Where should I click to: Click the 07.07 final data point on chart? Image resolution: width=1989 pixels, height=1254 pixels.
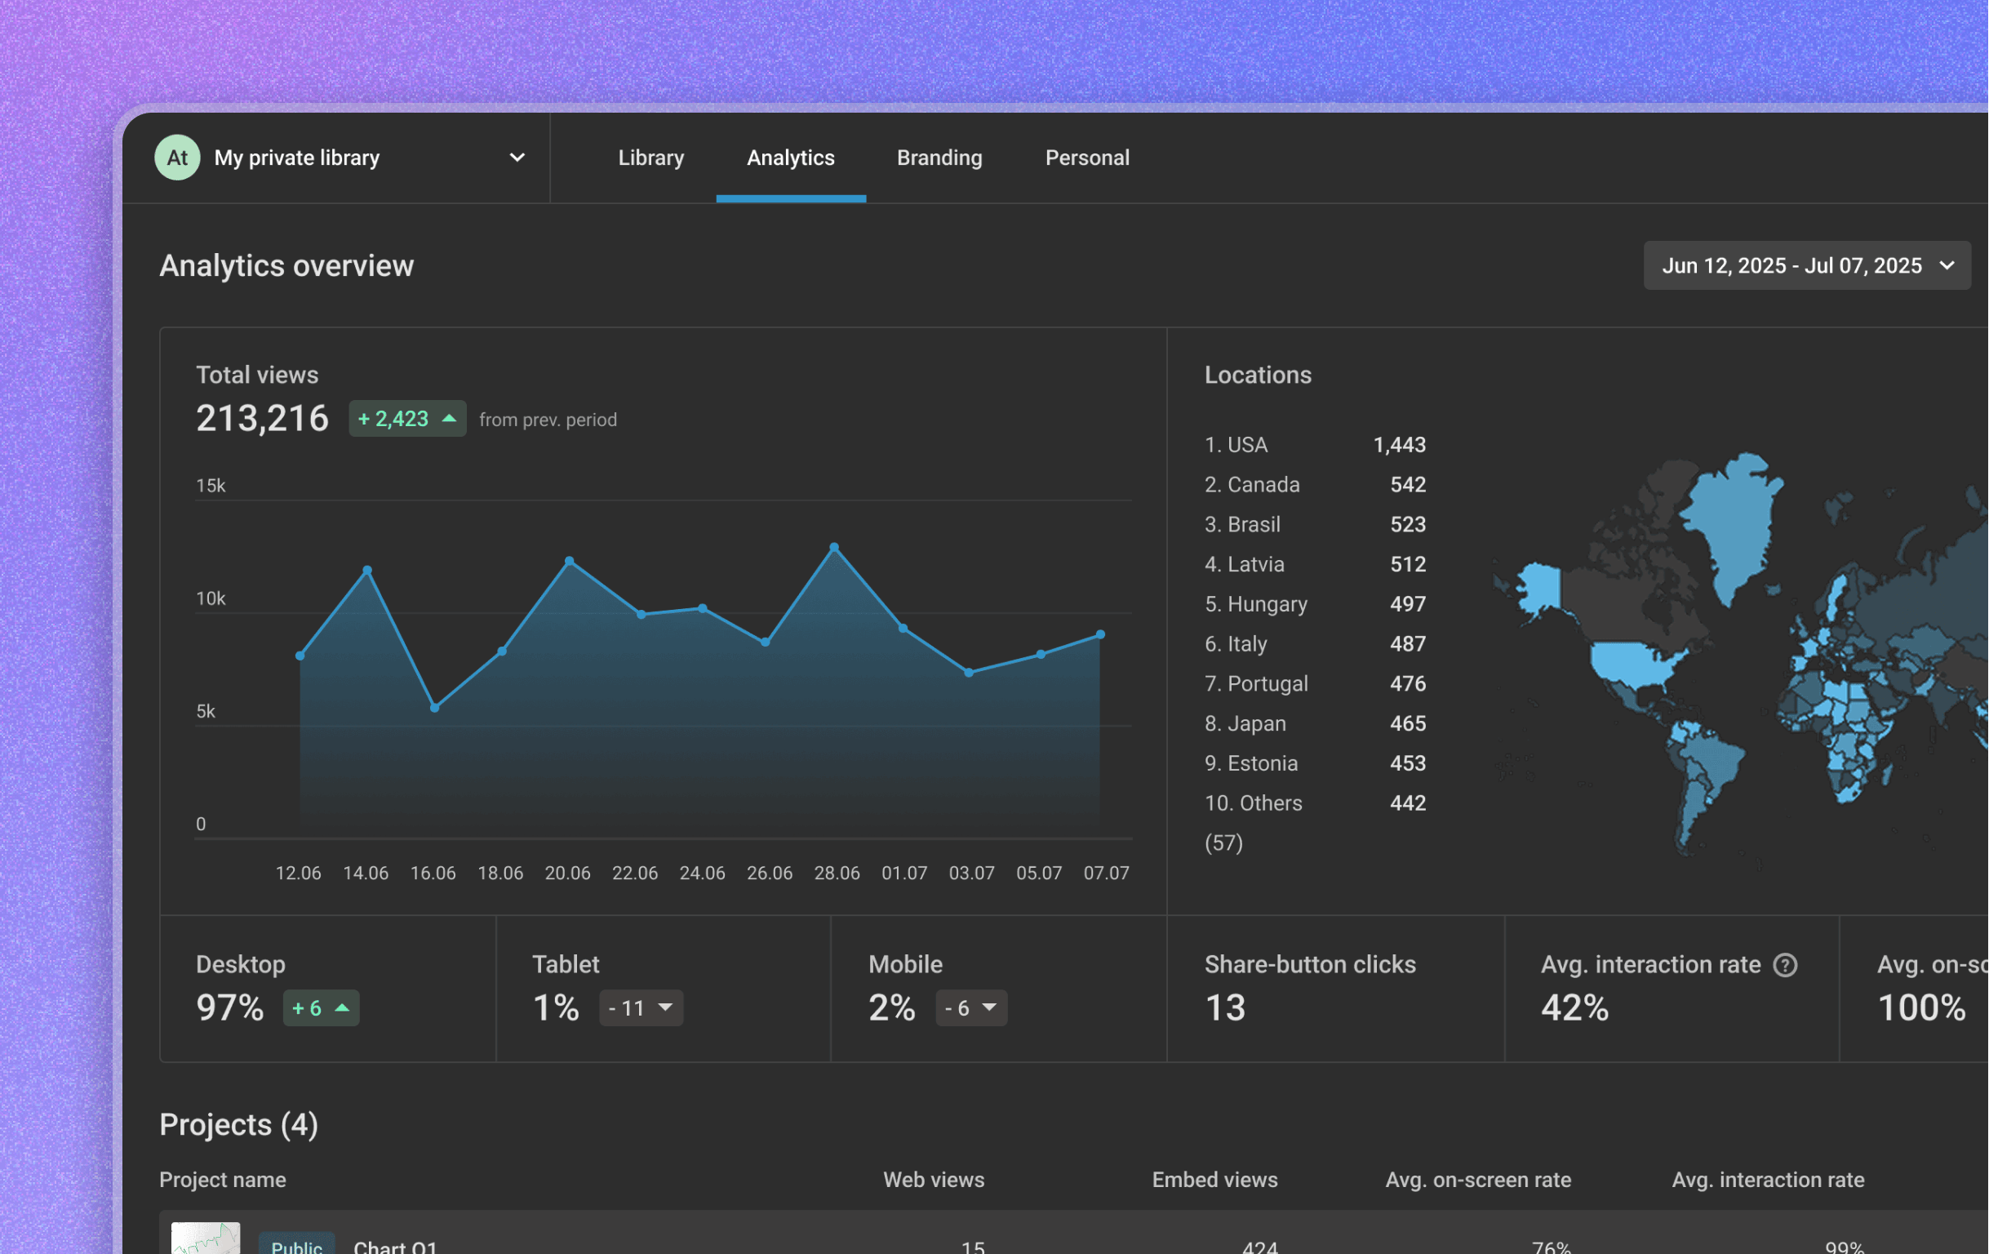click(x=1100, y=634)
